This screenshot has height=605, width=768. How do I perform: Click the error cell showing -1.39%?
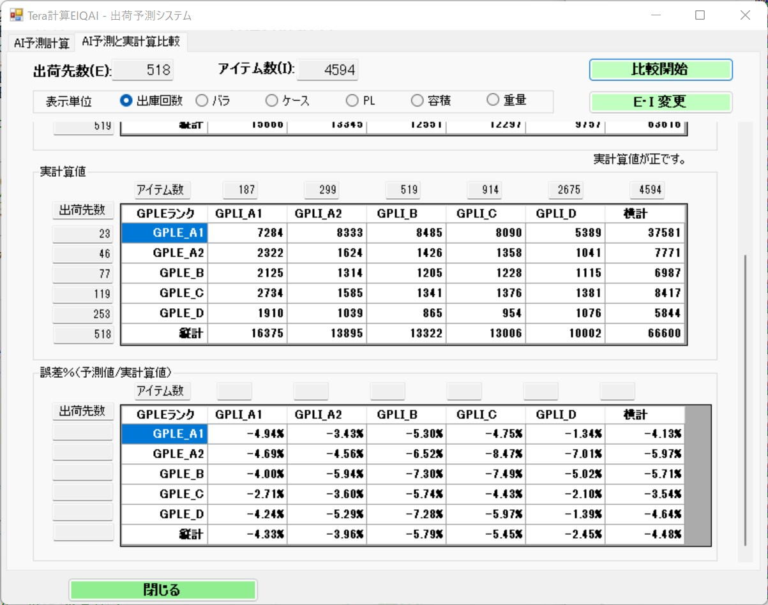(565, 514)
